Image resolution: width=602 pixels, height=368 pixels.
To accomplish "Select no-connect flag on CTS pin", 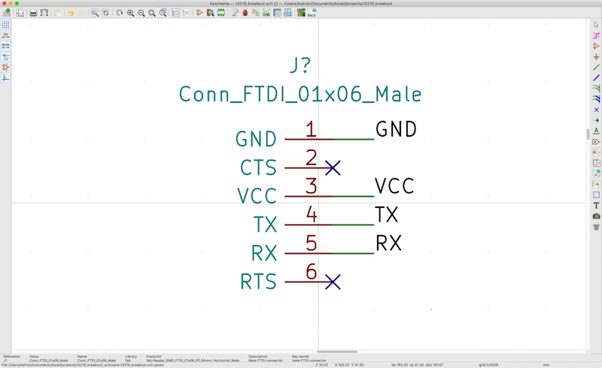I will [333, 168].
